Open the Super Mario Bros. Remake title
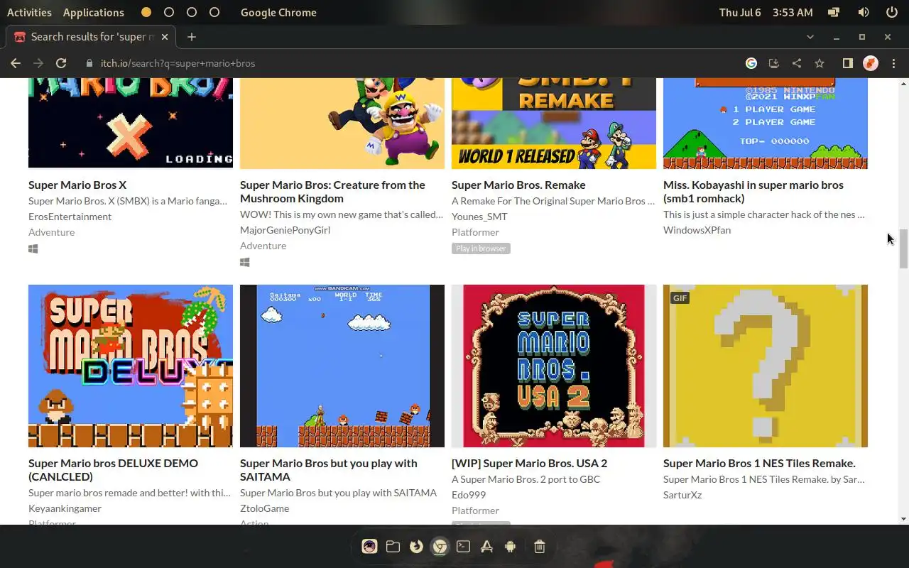 (x=518, y=185)
